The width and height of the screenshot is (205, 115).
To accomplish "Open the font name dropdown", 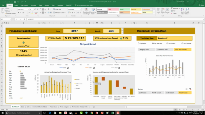I will (28, 9).
